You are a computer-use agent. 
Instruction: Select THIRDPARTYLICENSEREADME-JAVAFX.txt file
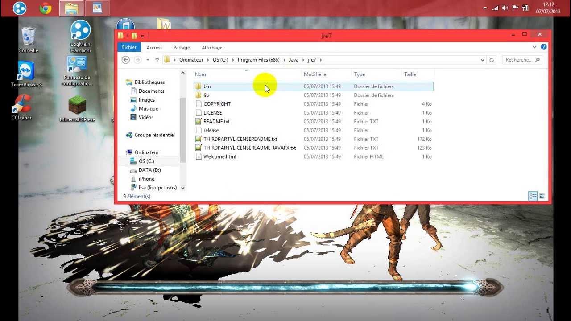[313, 148]
